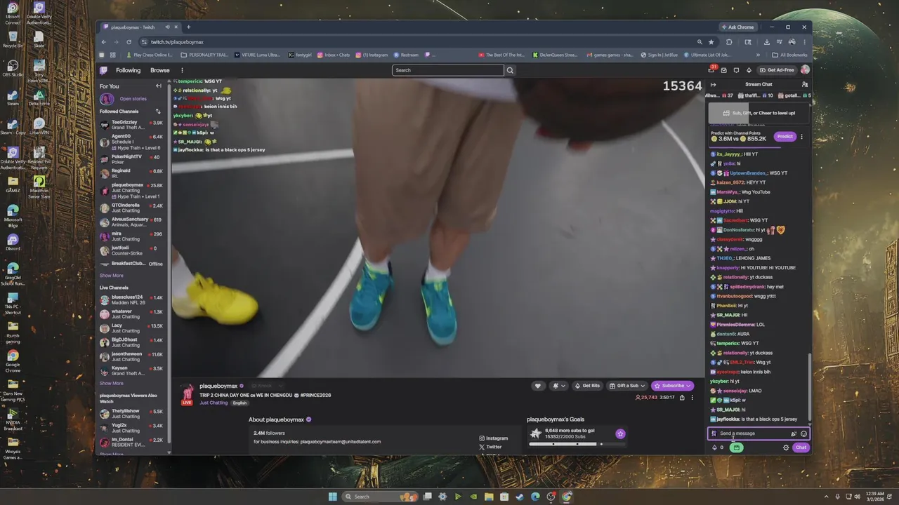Open the Bits balance diamond in chat footer
899x505 pixels.
click(x=715, y=447)
